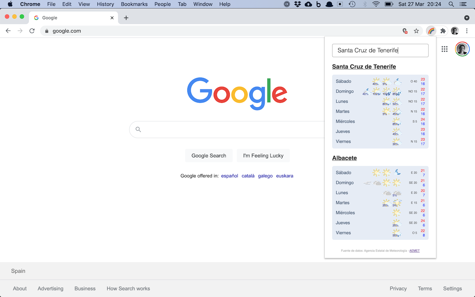
Task: Open the People menu
Action: (163, 4)
